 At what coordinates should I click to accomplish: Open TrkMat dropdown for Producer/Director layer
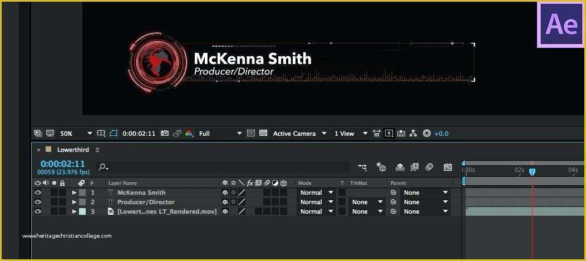368,202
